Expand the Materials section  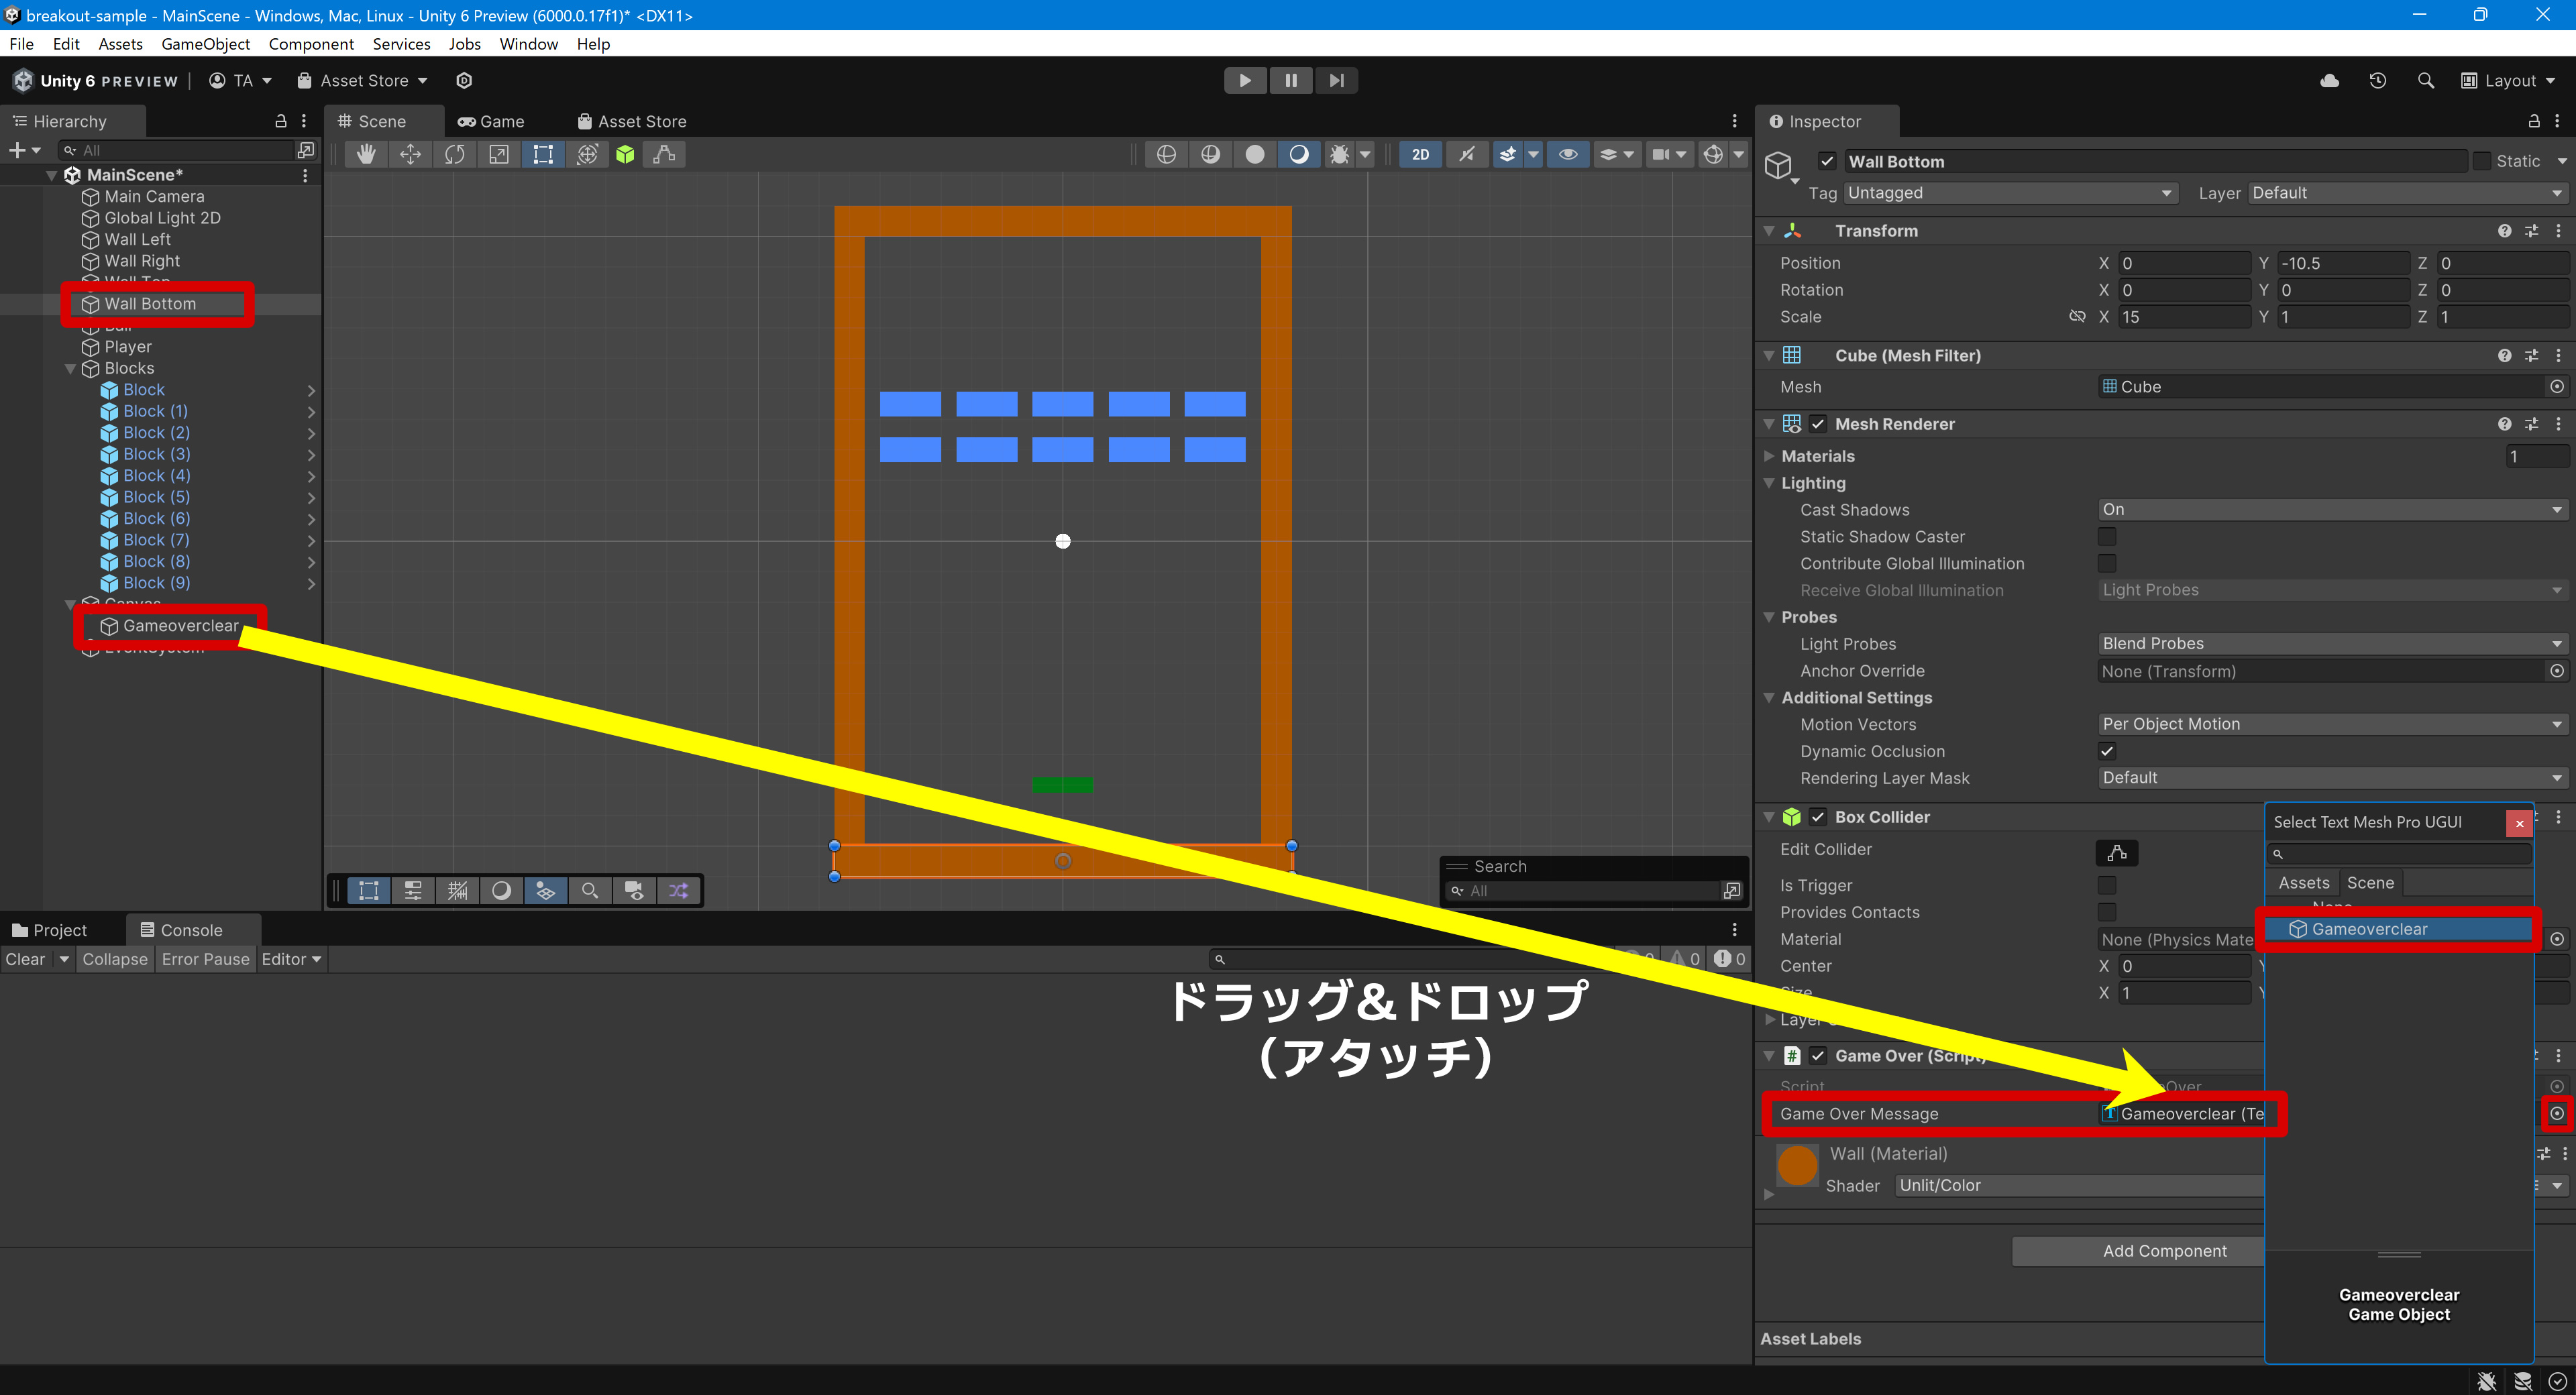[1769, 456]
